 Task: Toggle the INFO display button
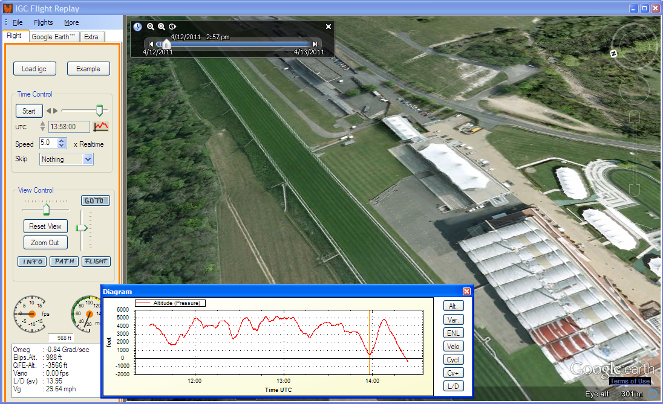31,261
